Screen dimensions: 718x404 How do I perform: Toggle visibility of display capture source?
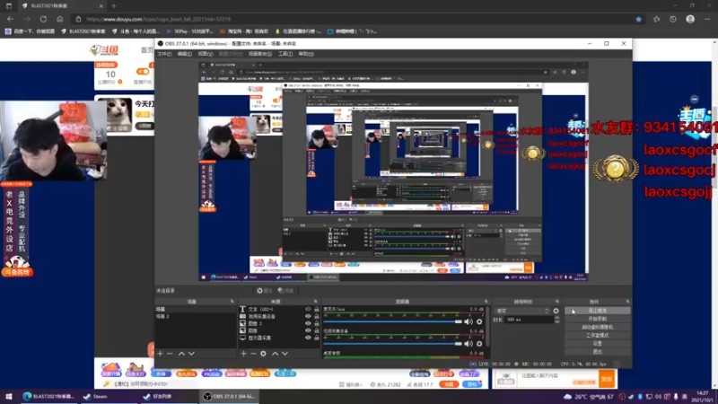(x=308, y=338)
